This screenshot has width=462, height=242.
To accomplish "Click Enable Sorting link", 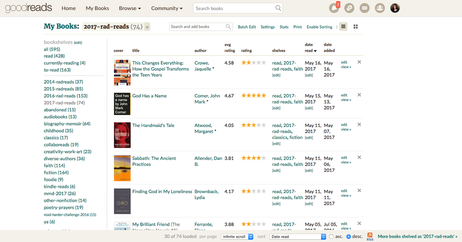I will [x=319, y=27].
